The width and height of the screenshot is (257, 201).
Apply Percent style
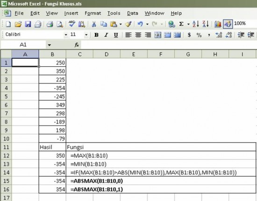point(199,35)
